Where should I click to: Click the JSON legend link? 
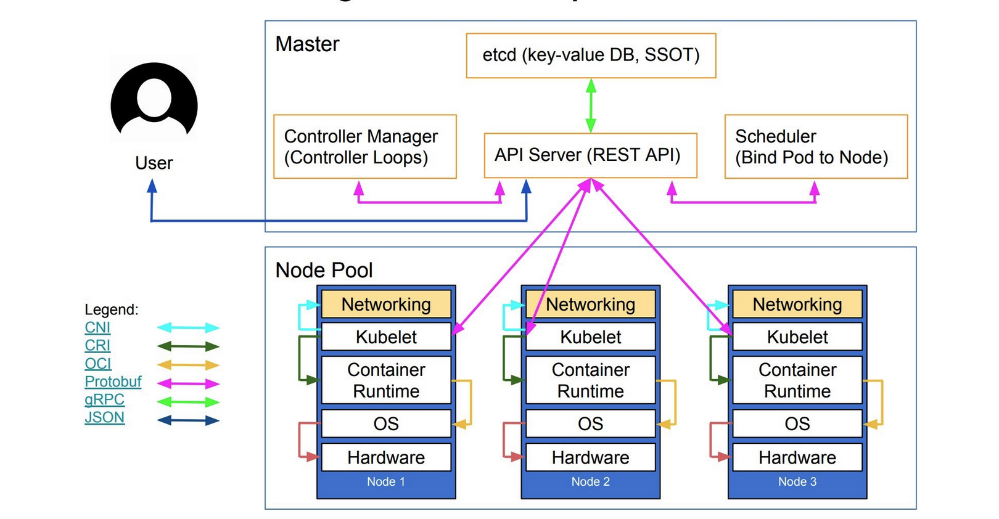(104, 417)
